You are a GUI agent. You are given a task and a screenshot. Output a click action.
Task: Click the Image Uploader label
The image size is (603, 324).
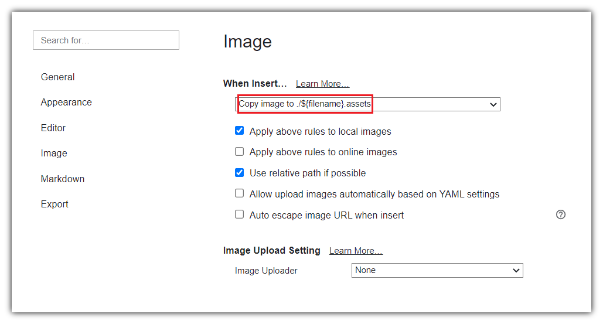click(x=266, y=271)
